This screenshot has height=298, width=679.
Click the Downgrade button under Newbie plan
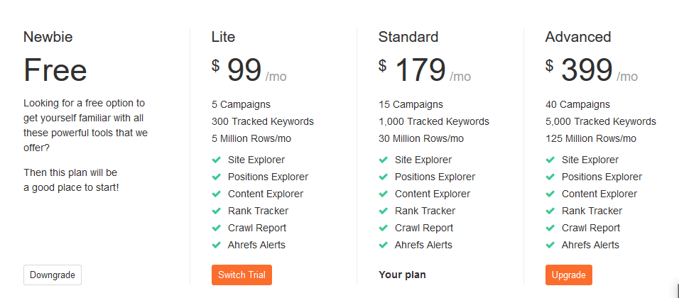click(53, 275)
